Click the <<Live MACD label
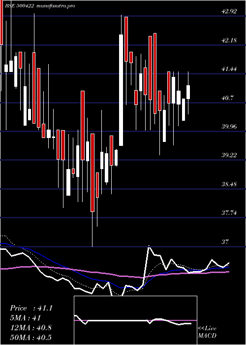 point(207,332)
